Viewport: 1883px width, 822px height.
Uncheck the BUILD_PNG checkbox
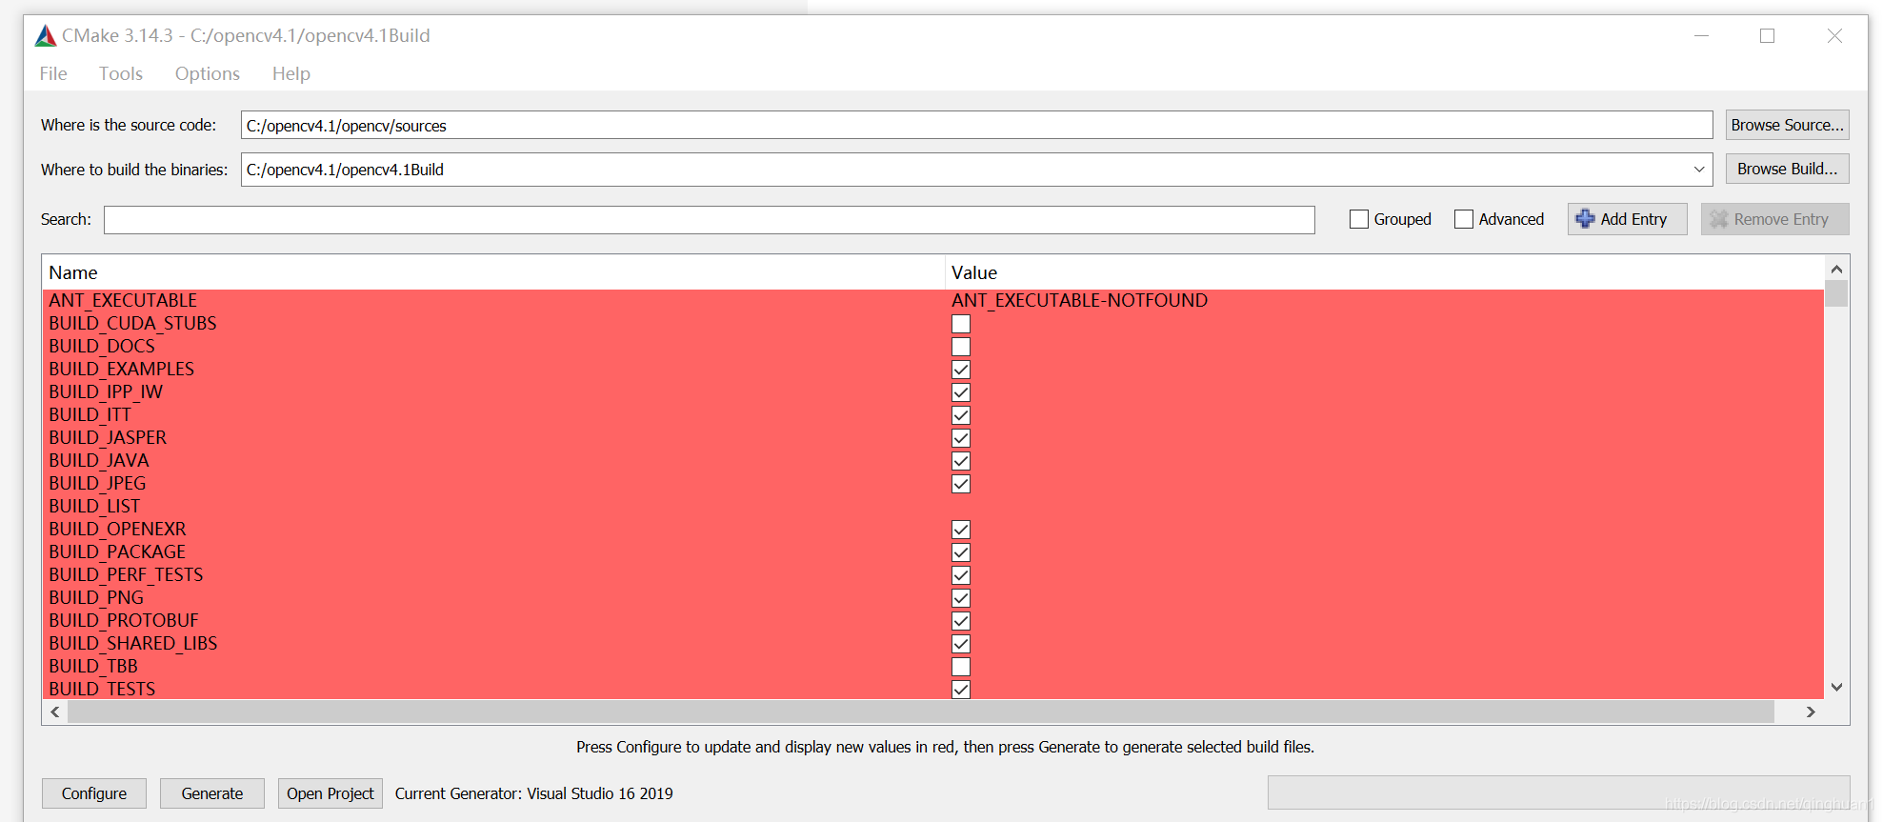click(x=961, y=598)
